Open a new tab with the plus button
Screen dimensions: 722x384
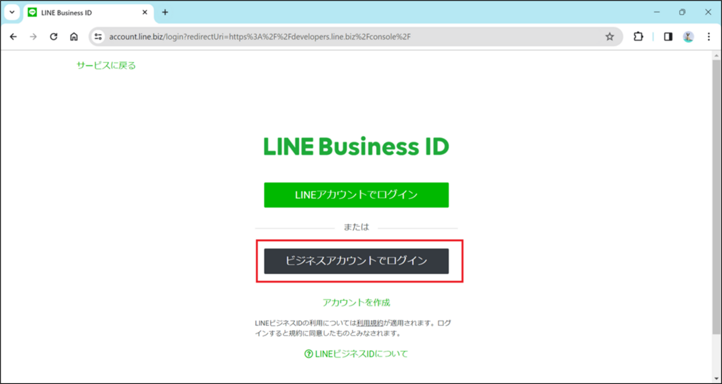[x=165, y=12]
